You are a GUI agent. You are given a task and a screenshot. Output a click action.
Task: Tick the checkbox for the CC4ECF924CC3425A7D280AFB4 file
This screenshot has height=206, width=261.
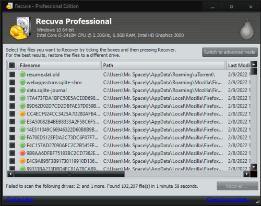click(x=12, y=114)
